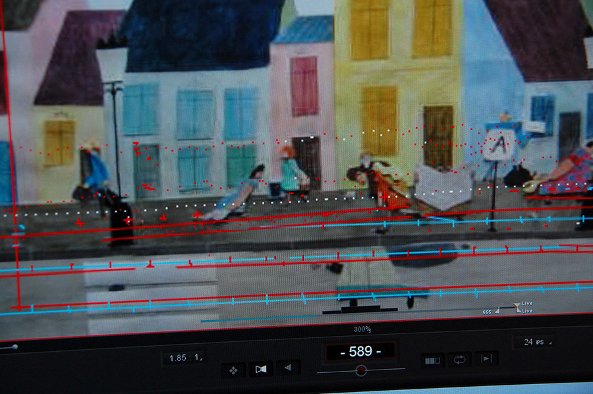The image size is (593, 394).
Task: Click the upper Live label near the funnel icon
Action: pyautogui.click(x=527, y=303)
